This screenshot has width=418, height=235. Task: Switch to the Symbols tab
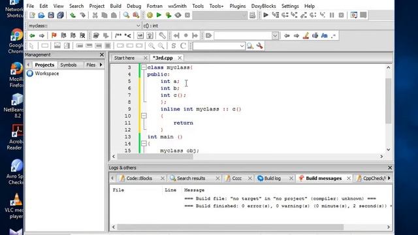tap(68, 65)
